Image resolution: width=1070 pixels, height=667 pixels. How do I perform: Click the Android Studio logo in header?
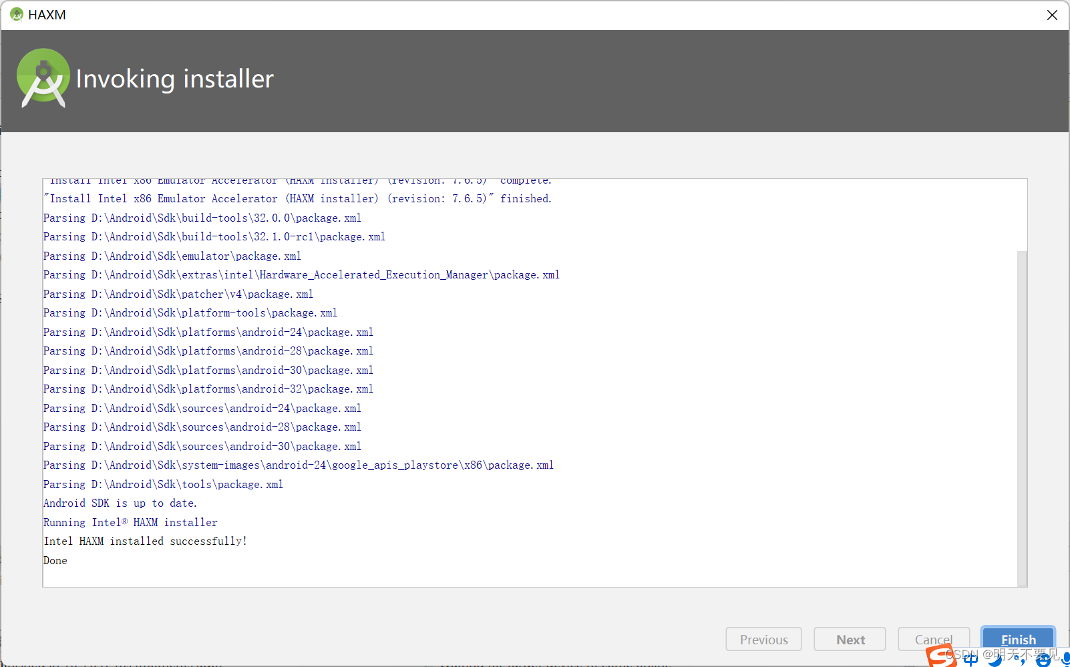coord(43,77)
